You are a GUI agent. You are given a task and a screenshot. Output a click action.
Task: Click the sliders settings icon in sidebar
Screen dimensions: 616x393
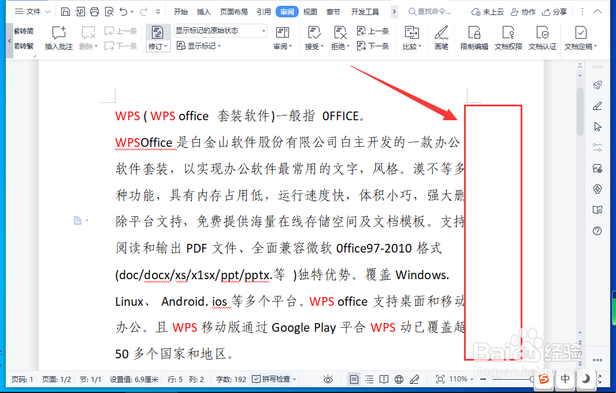pyautogui.click(x=597, y=148)
